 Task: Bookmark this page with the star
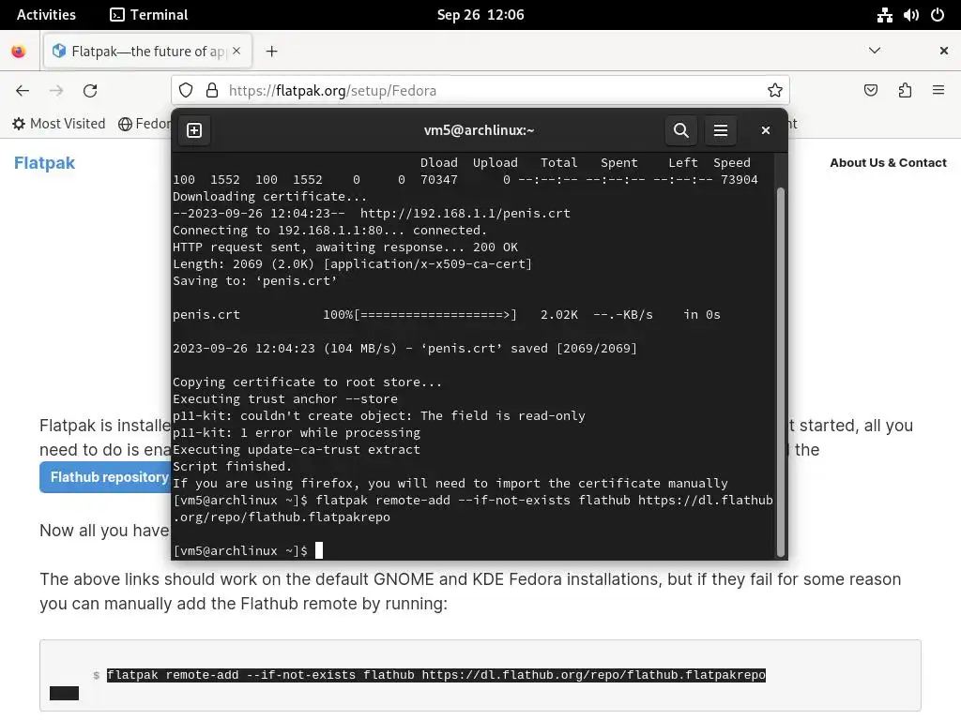click(x=774, y=91)
